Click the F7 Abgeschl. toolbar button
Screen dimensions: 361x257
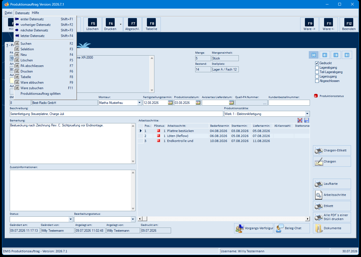point(132,24)
